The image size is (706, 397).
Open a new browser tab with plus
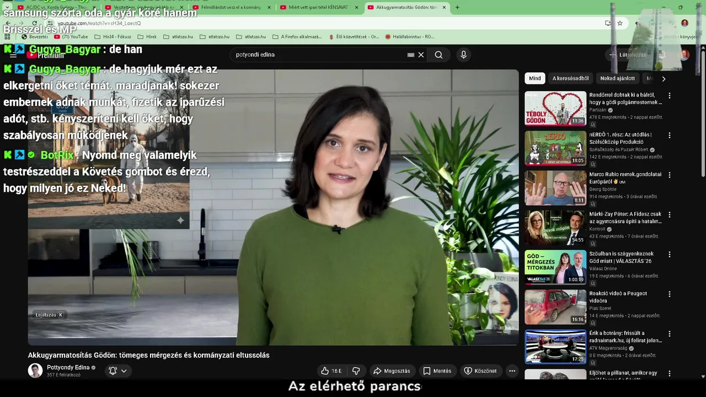(x=457, y=7)
